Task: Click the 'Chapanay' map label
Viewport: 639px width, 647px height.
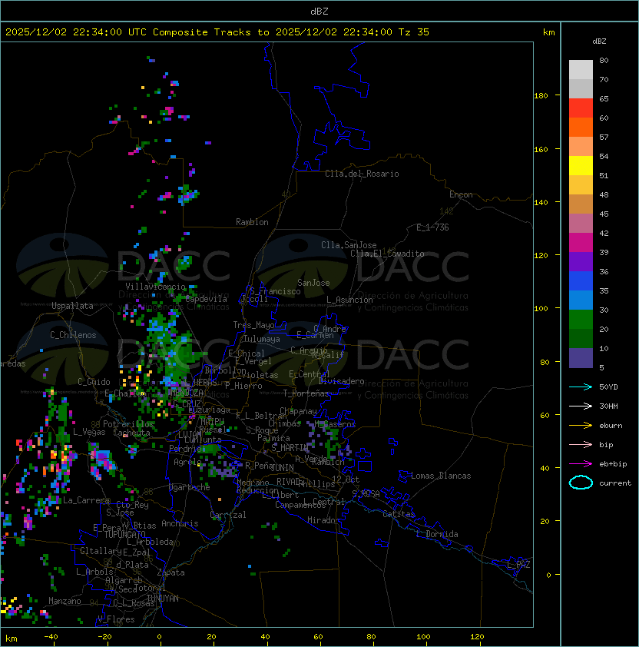Action: 298,411
